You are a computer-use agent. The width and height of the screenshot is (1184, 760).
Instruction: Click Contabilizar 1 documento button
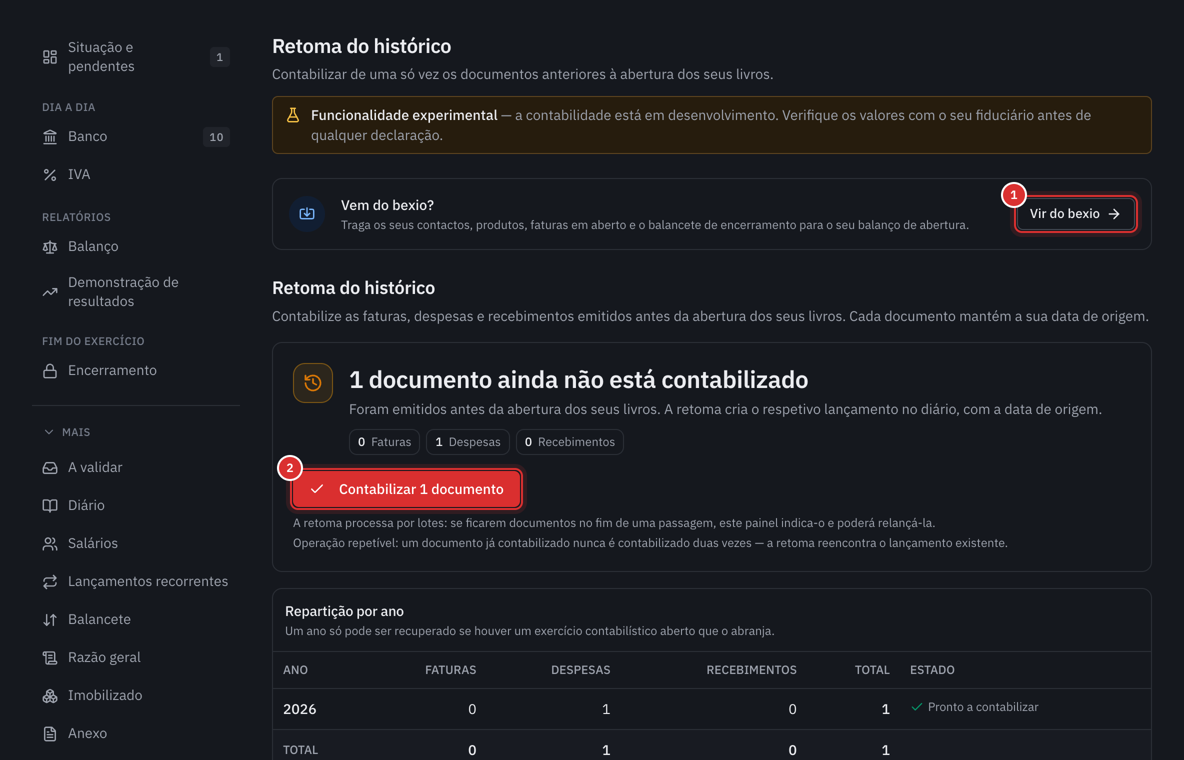(406, 489)
